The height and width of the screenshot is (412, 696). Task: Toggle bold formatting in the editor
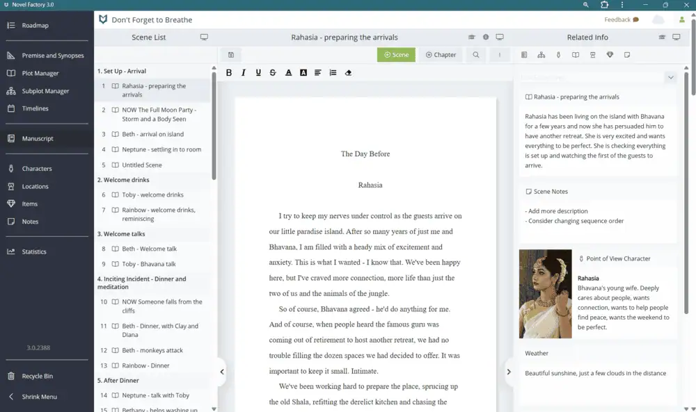point(229,72)
